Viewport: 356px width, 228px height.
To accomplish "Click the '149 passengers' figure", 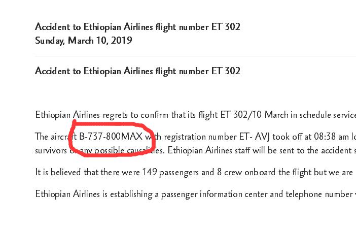I will click(x=170, y=172).
